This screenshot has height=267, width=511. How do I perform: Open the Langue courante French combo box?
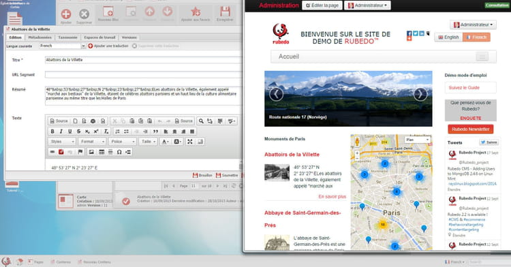pyautogui.click(x=62, y=46)
